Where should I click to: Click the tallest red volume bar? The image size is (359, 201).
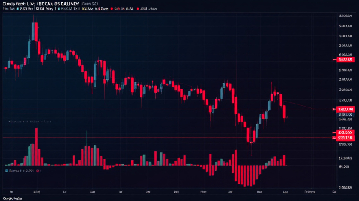click(36, 147)
